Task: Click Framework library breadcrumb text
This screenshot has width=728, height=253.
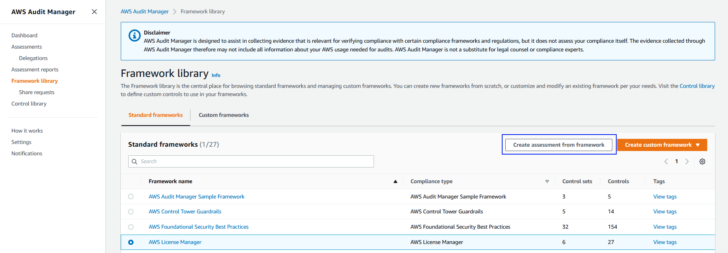Action: click(203, 11)
